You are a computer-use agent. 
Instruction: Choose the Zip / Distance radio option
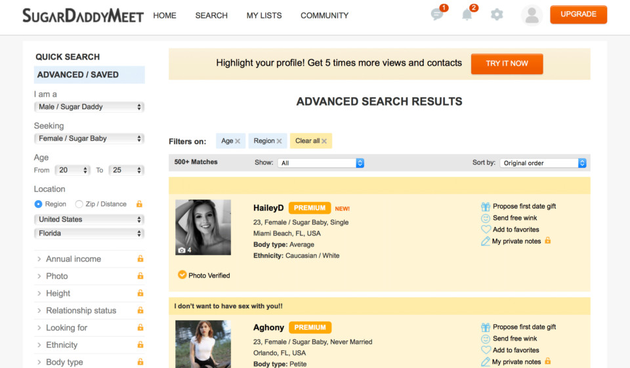pos(79,204)
